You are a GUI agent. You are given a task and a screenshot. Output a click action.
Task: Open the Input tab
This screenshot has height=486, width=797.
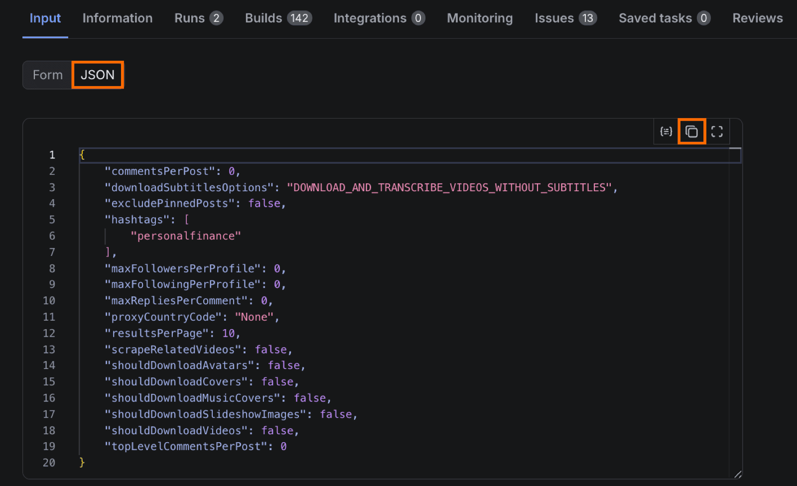(x=45, y=18)
